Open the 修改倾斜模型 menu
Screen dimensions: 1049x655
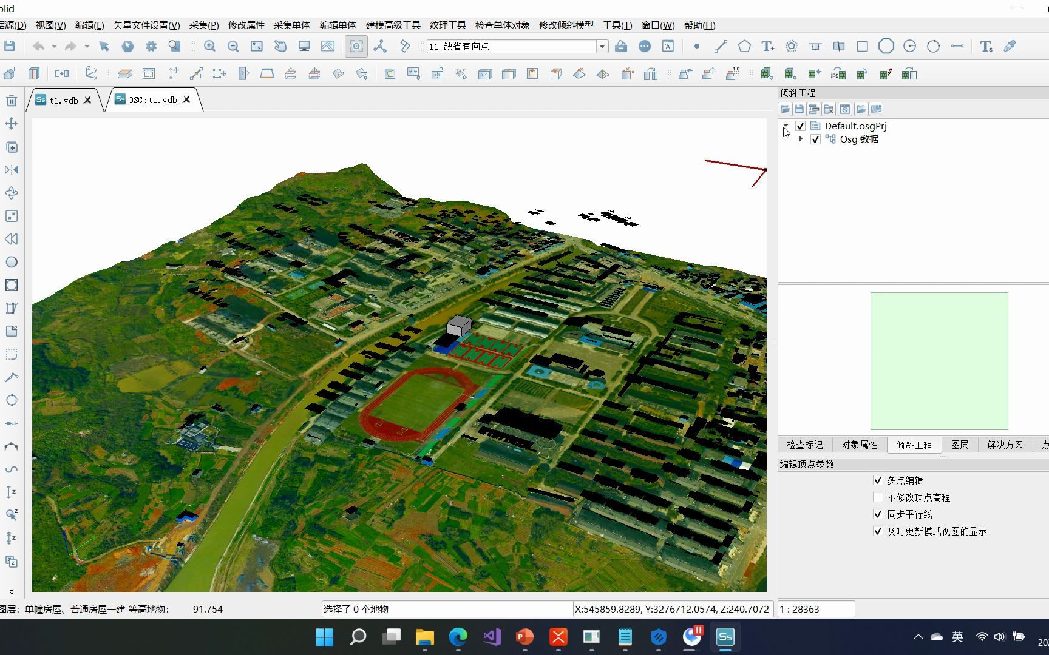566,25
